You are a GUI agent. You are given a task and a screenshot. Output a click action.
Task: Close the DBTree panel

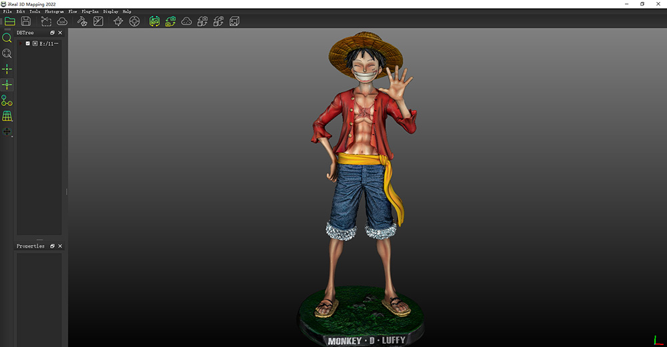[60, 33]
